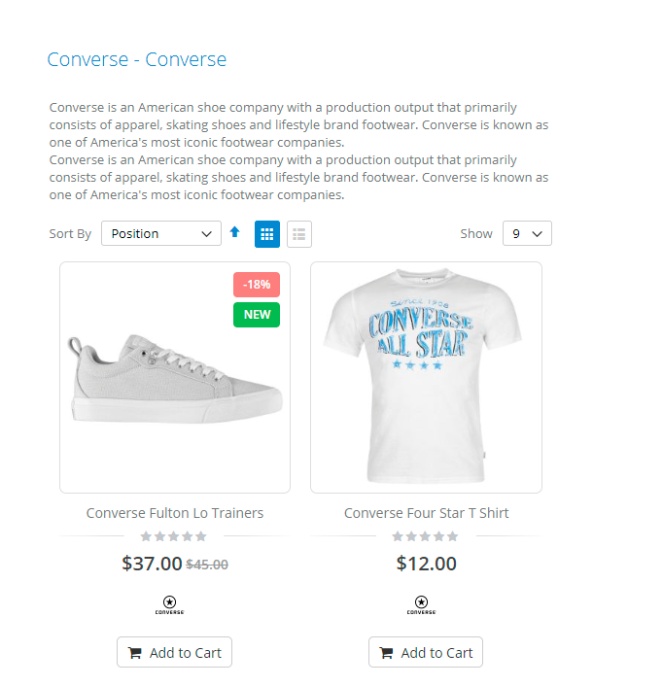
Task: Switch to grid view mode
Action: click(267, 234)
